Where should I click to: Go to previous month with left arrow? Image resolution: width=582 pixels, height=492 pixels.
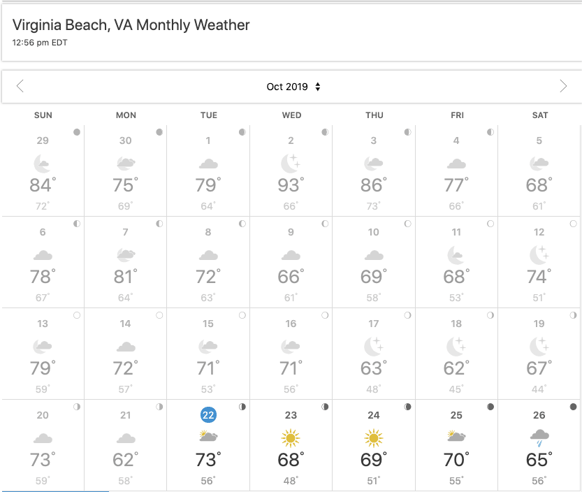[x=20, y=86]
